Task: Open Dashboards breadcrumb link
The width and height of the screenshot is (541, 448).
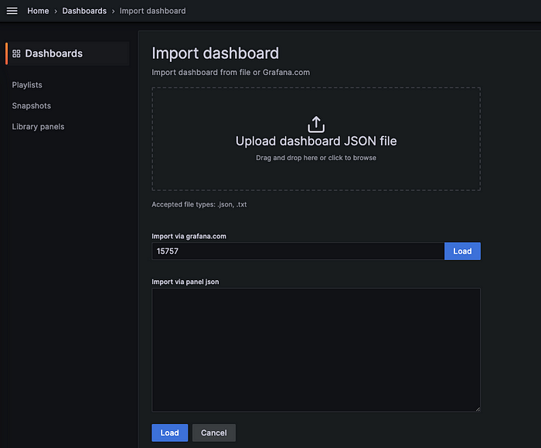Action: [x=84, y=11]
